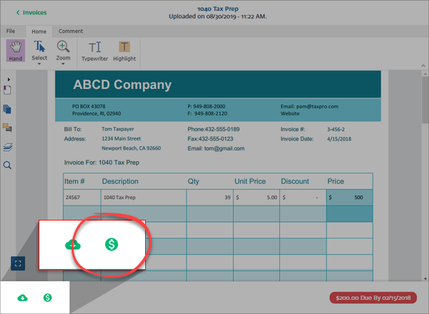The image size is (429, 314).
Task: Click the Fax:432-555-0123 text
Action: [210, 139]
